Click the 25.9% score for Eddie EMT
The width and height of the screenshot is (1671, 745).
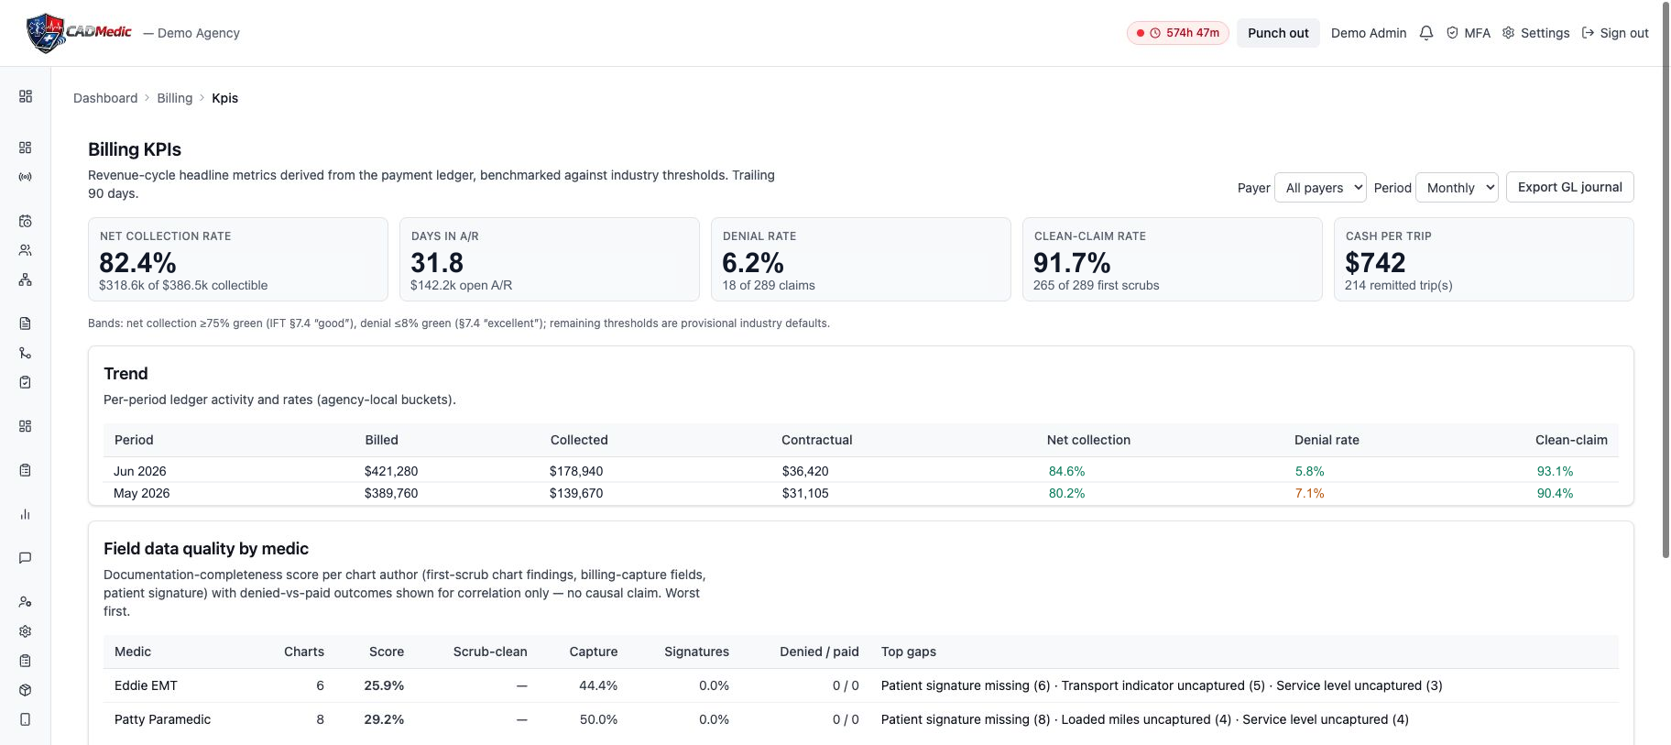pos(384,685)
